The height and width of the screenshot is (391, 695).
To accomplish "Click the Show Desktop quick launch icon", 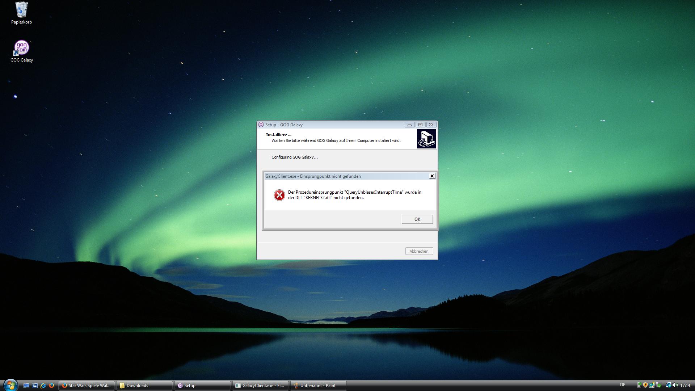I will 26,386.
